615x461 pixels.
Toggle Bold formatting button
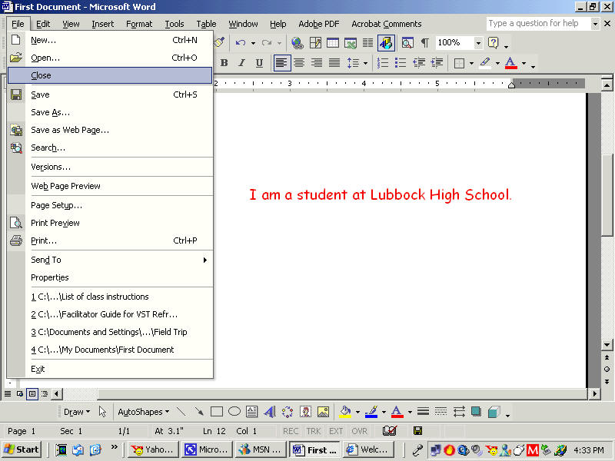(x=224, y=63)
